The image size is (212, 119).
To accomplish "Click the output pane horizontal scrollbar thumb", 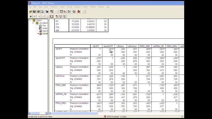I will tap(75, 113).
